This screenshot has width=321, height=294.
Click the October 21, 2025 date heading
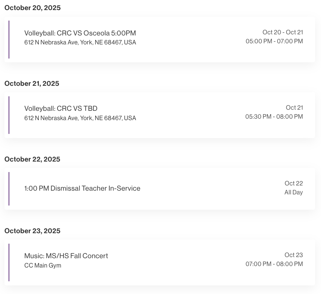(32, 84)
